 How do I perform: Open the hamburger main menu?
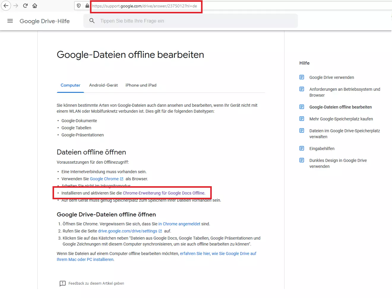(10, 21)
